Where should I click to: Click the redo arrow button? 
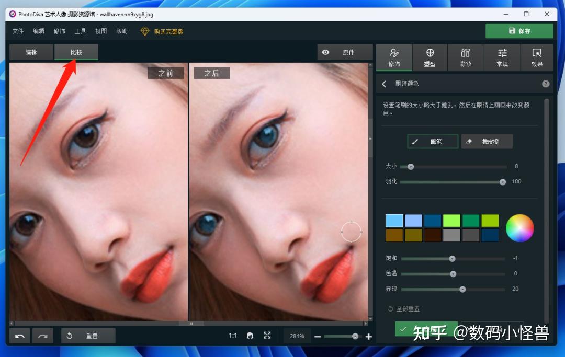(x=43, y=336)
